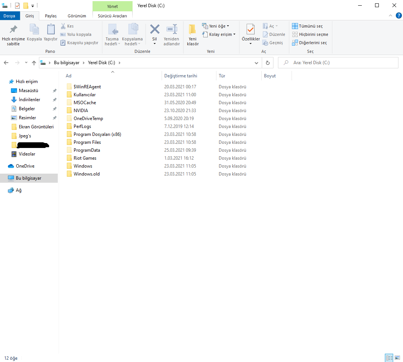
Task: Pin to Hızlı erişime sabitle
Action: 13,35
